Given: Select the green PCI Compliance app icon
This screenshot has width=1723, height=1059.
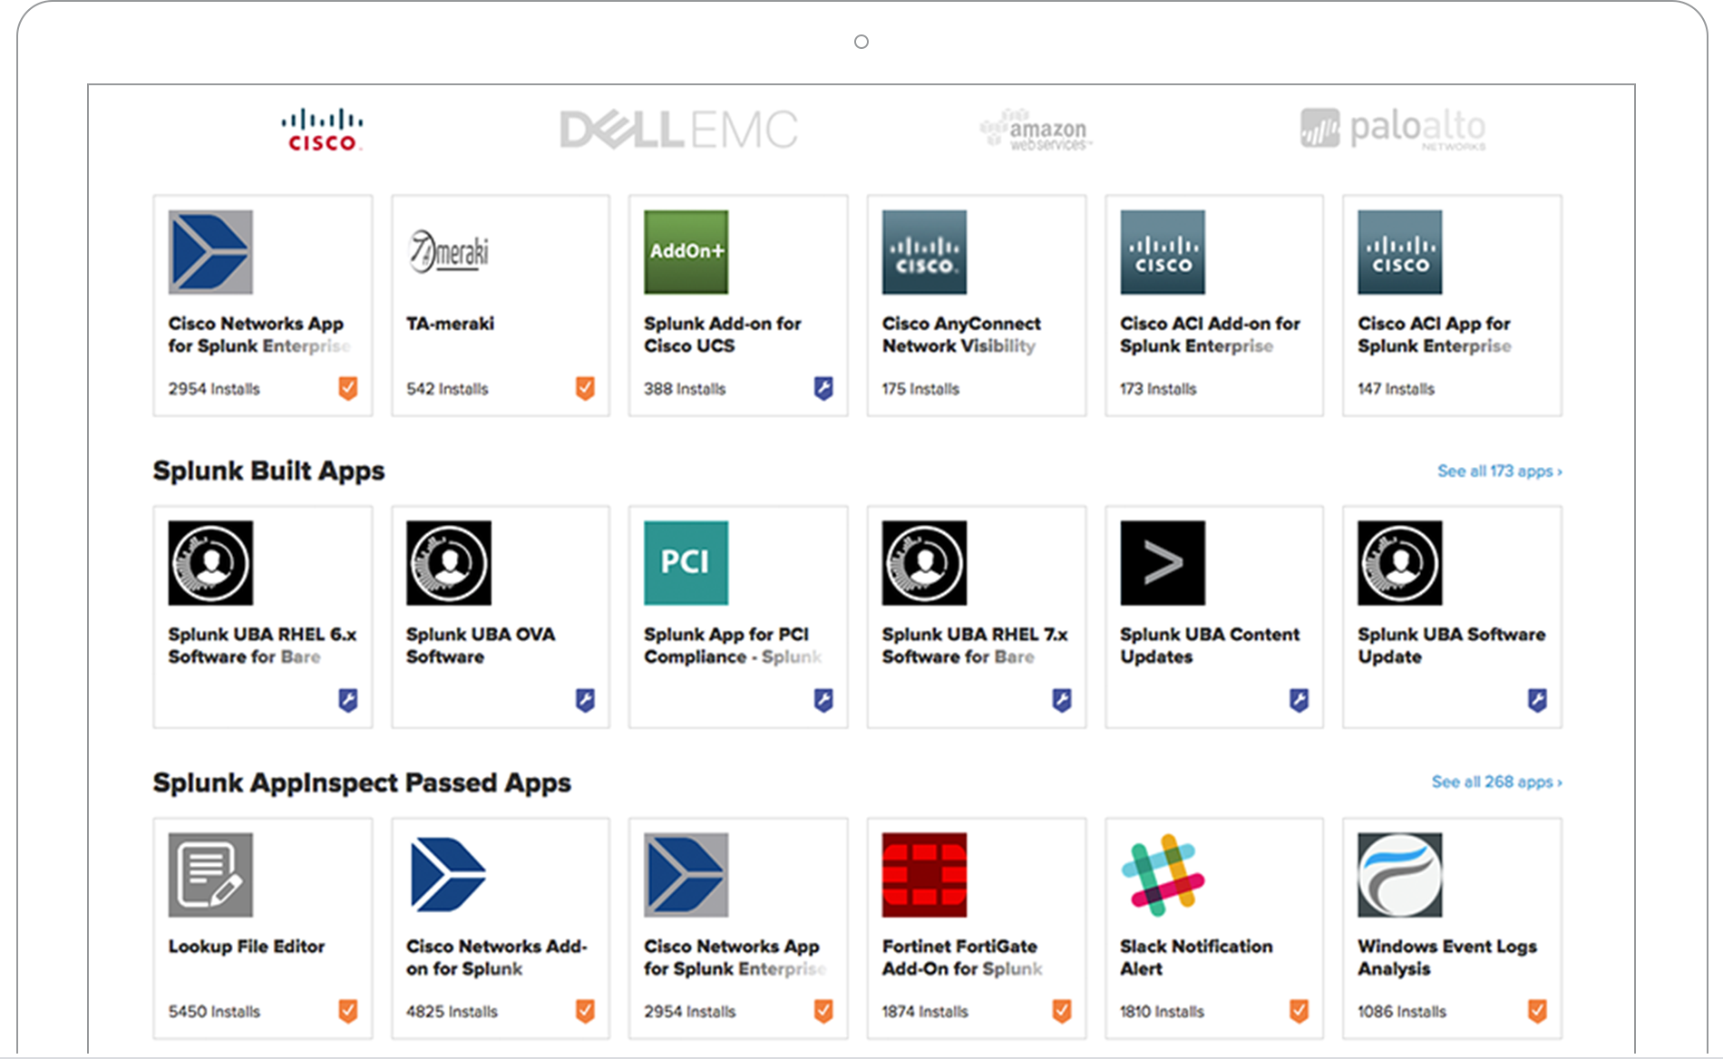Looking at the screenshot, I should (x=686, y=562).
